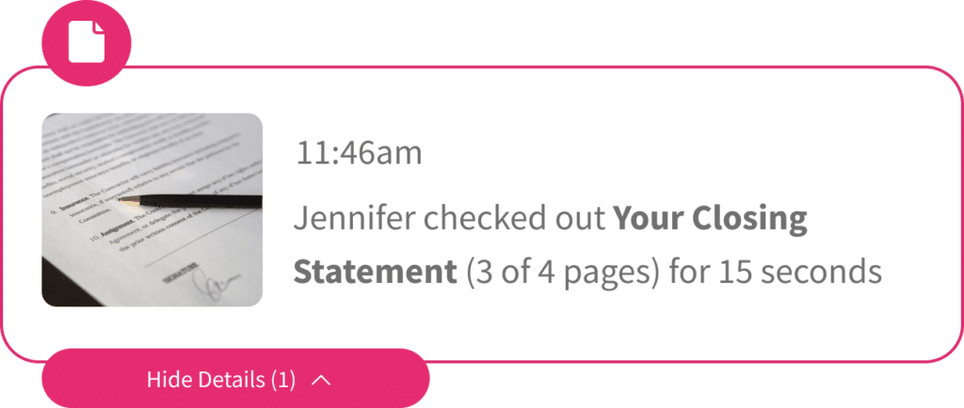Click the white file page glyph
The width and height of the screenshot is (964, 408).
87,41
